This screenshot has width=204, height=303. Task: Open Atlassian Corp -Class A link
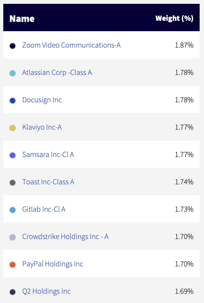[x=57, y=73]
